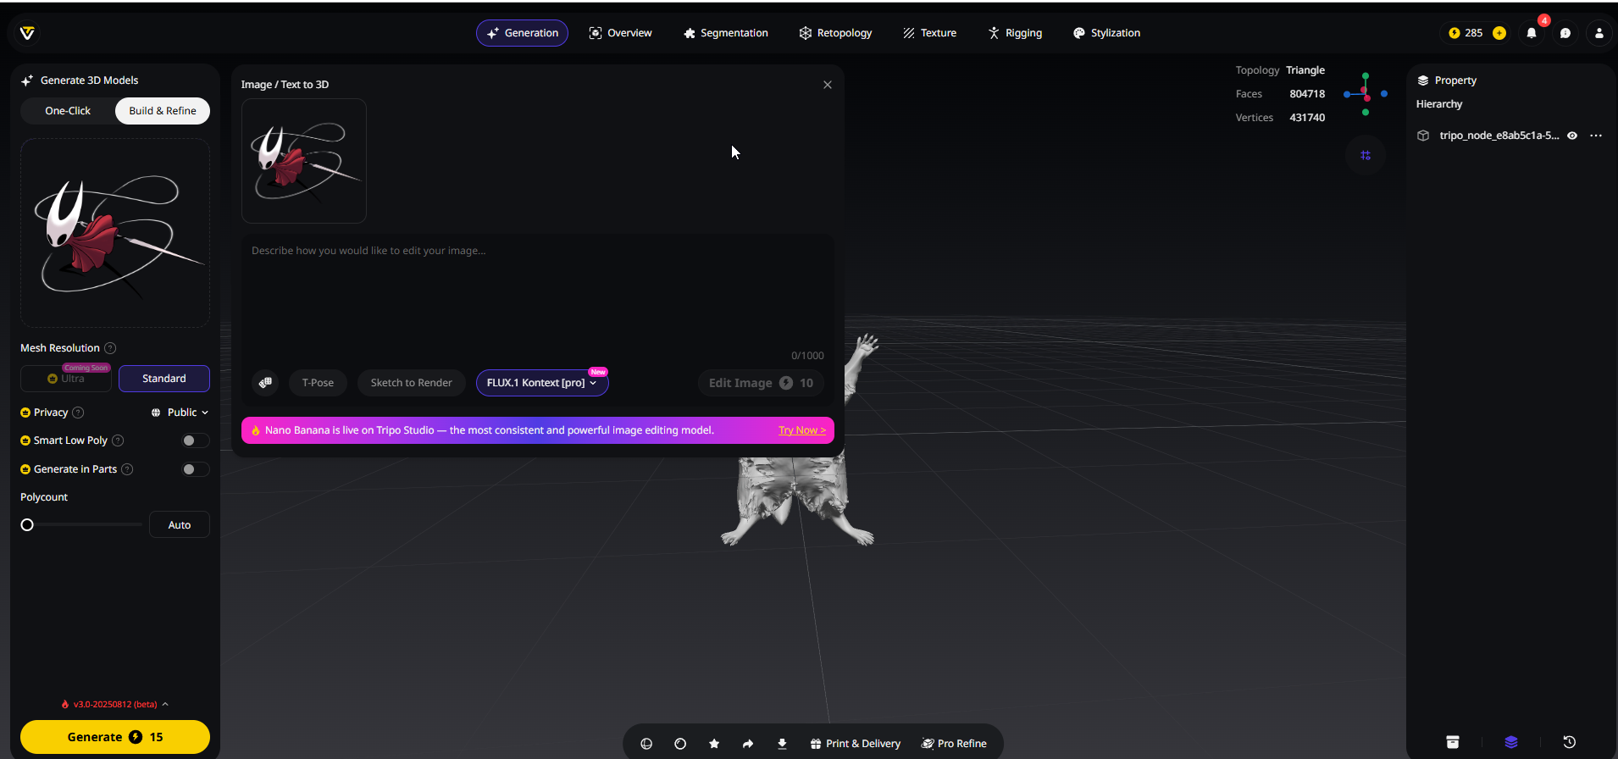The image size is (1618, 759).
Task: Click the Faces count 804718
Action: point(1307,94)
